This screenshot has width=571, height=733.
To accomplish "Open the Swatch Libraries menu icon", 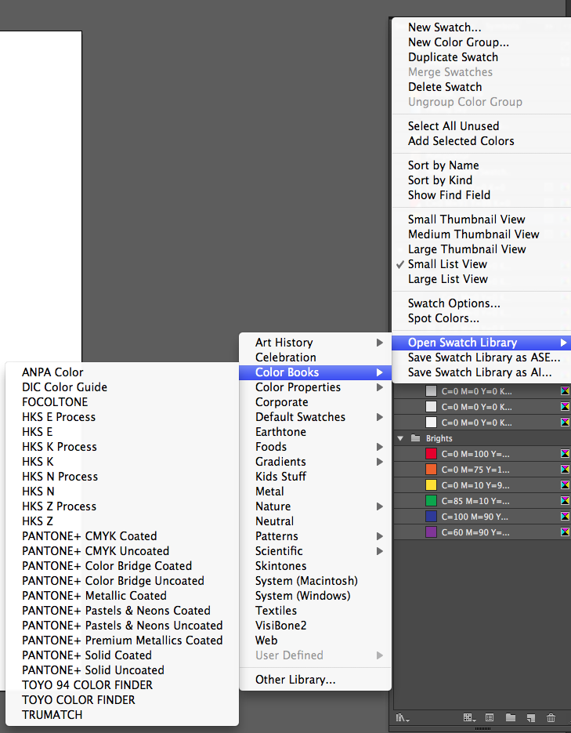I will [403, 717].
